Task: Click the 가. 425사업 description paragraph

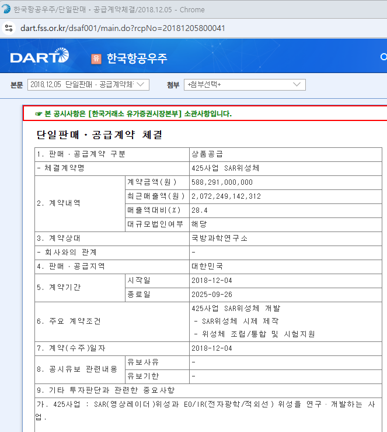Action: pos(205,410)
